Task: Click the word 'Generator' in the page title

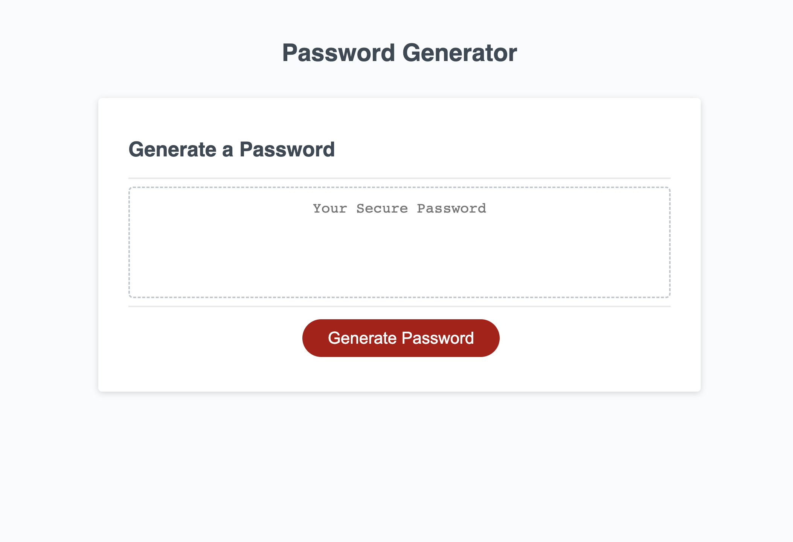Action: [460, 53]
